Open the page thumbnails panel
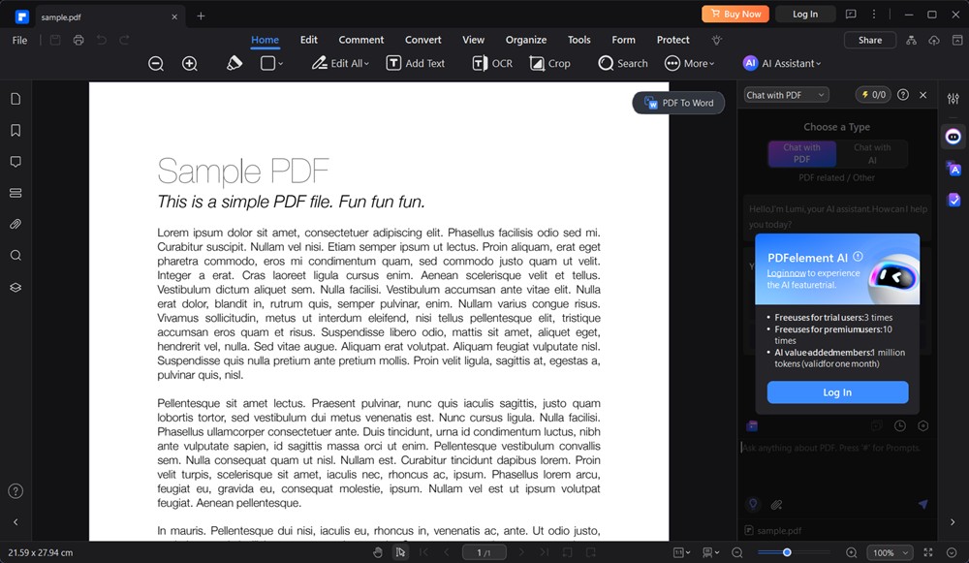This screenshot has width=969, height=563. tap(15, 99)
